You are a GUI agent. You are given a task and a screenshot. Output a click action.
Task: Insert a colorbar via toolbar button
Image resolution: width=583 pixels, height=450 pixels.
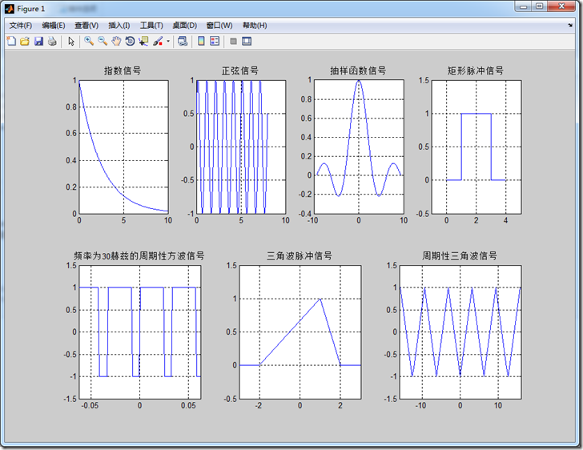(201, 41)
